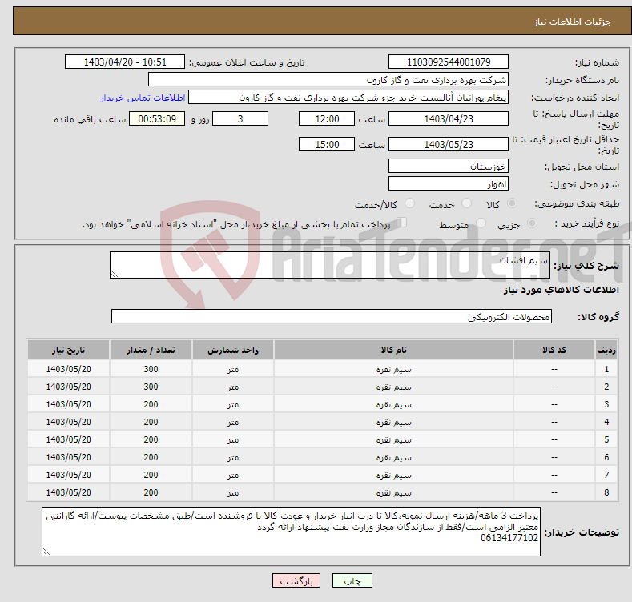The width and height of the screenshot is (632, 602).
Task: Open اطلاعات تماس خریدار link
Action: click(143, 98)
